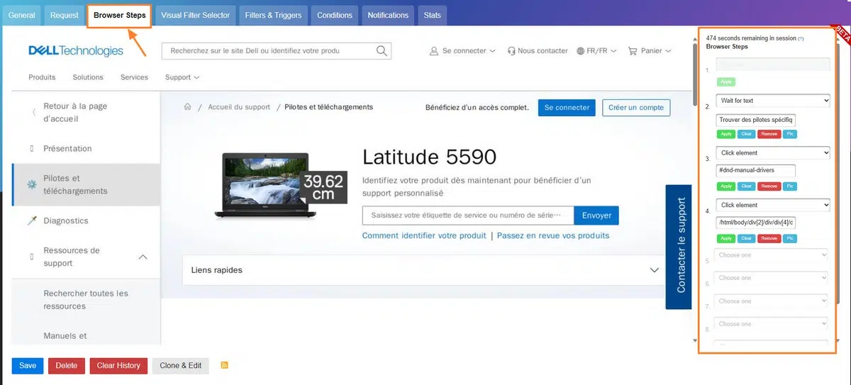Click Remove for step 2
This screenshot has height=385, width=851.
[769, 134]
